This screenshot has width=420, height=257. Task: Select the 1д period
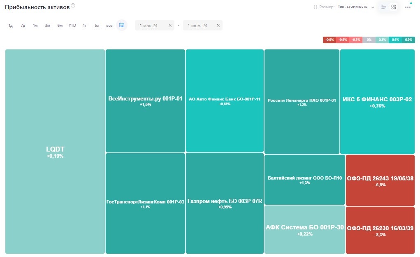pyautogui.click(x=11, y=26)
